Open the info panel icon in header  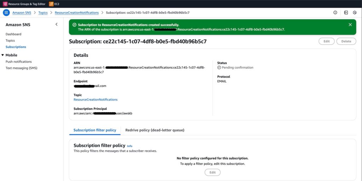pos(335,13)
